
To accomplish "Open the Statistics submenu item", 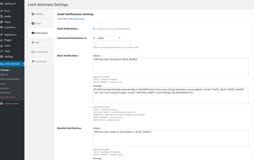I will click(x=5, y=88).
